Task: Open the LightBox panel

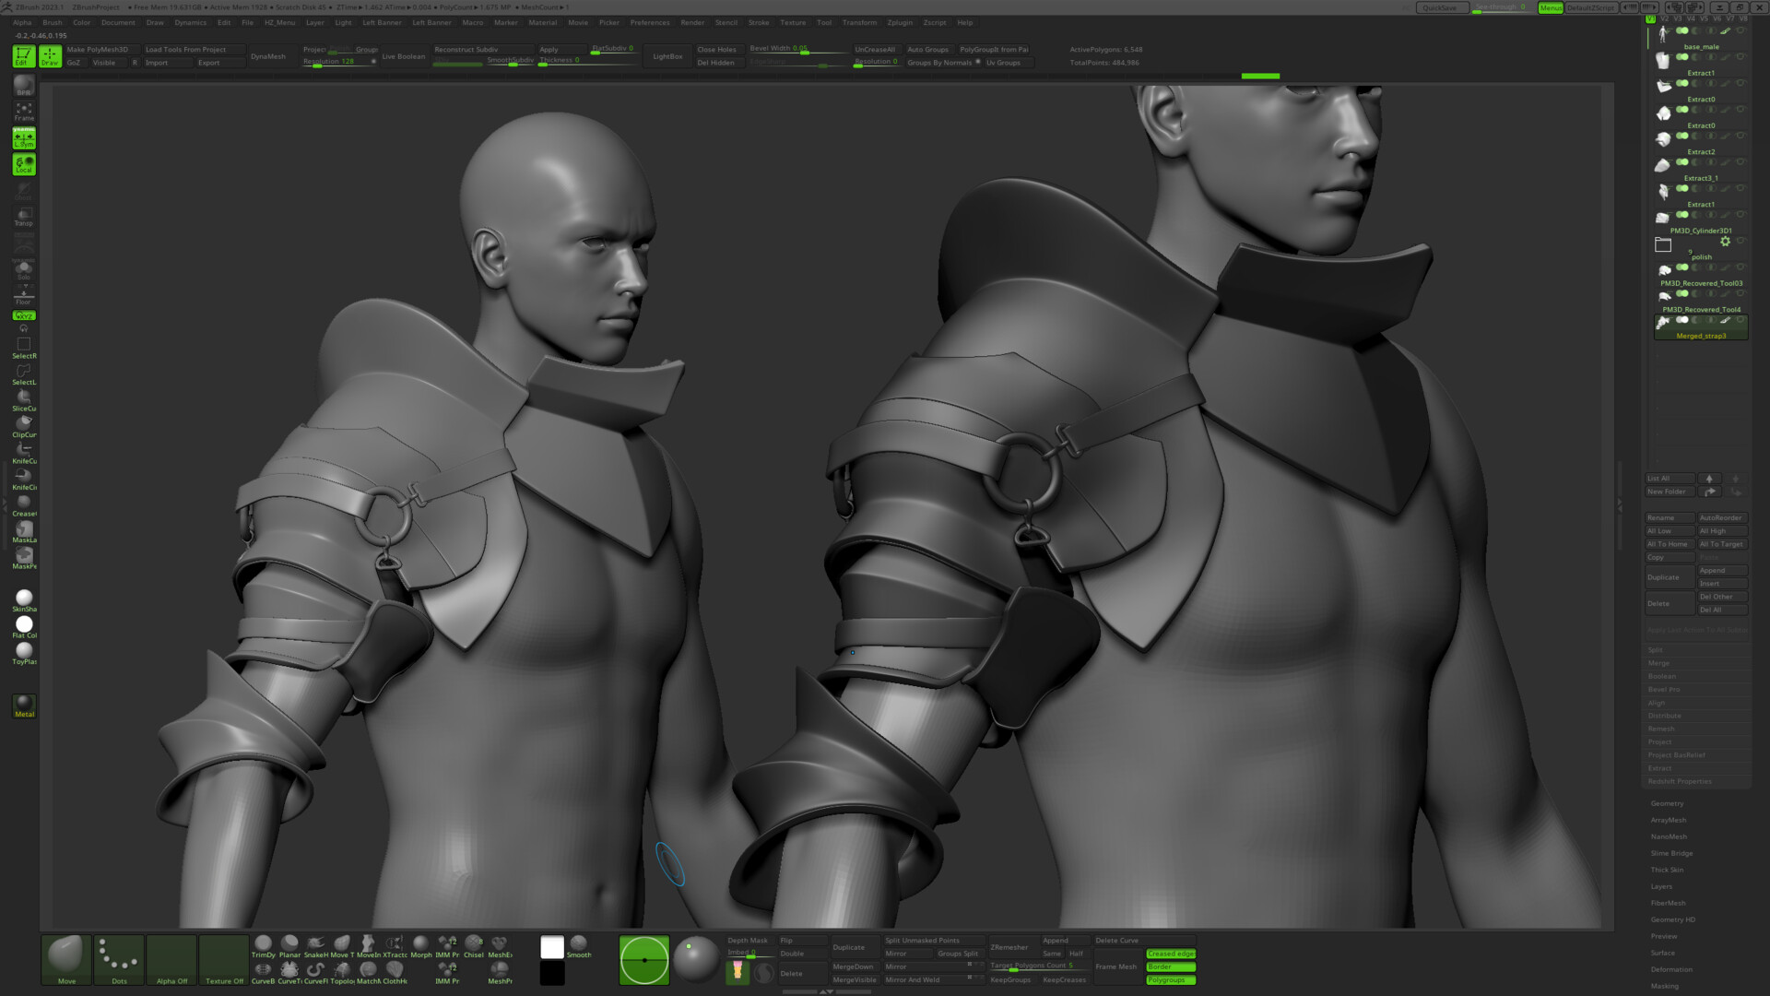Action: pyautogui.click(x=667, y=55)
